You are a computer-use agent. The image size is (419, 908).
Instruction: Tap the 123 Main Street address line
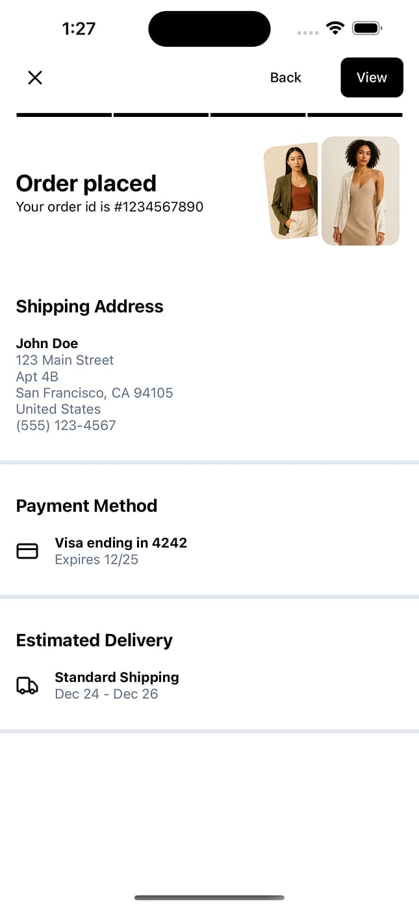coord(65,360)
